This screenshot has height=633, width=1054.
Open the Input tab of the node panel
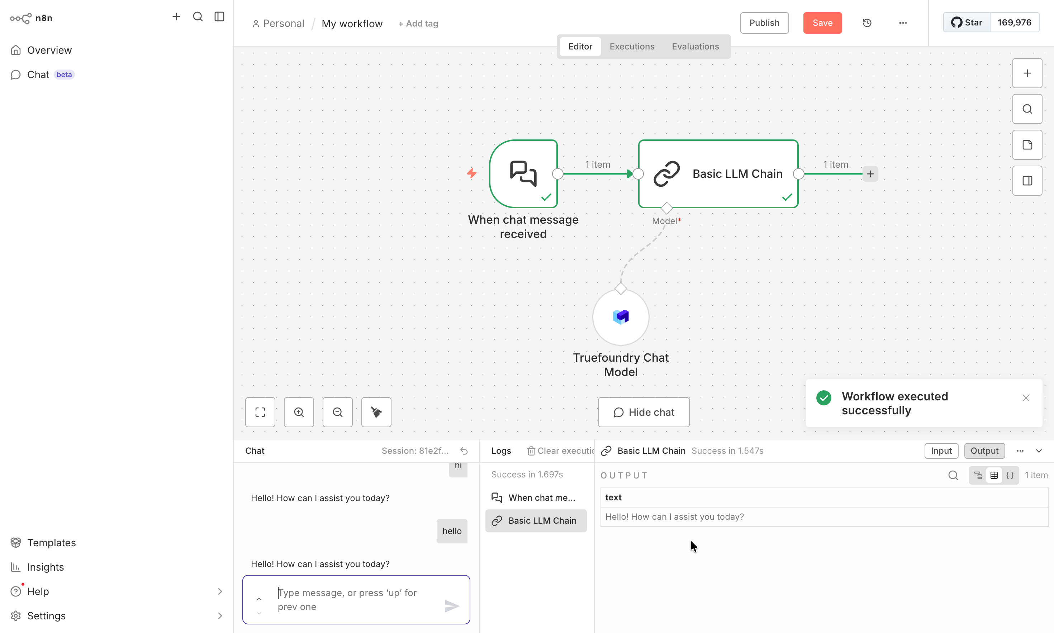pos(941,451)
